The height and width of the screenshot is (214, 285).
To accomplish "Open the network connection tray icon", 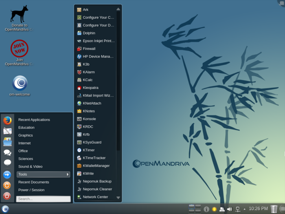I will coord(237,209).
